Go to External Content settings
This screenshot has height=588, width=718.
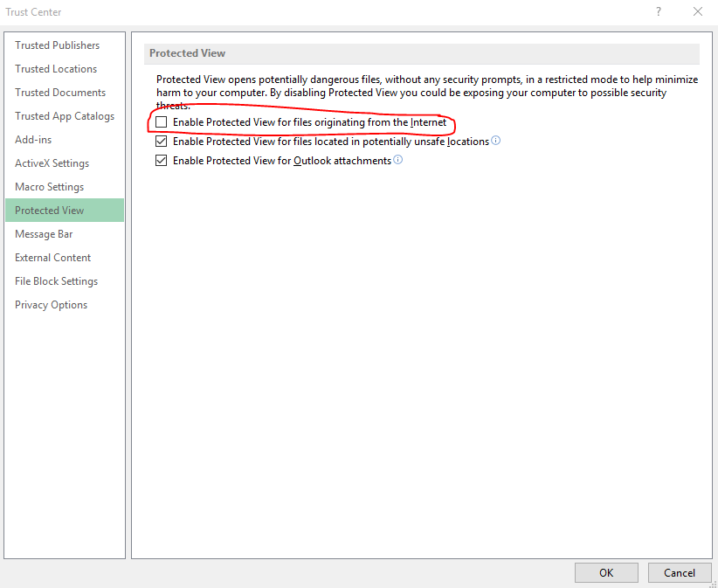pyautogui.click(x=52, y=258)
